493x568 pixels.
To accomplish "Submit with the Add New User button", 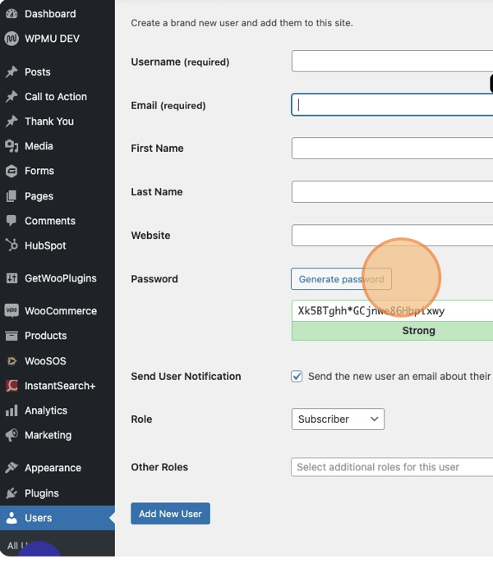I will [170, 513].
